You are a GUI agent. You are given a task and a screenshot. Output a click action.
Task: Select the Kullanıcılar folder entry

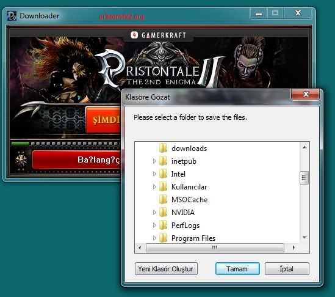point(189,187)
